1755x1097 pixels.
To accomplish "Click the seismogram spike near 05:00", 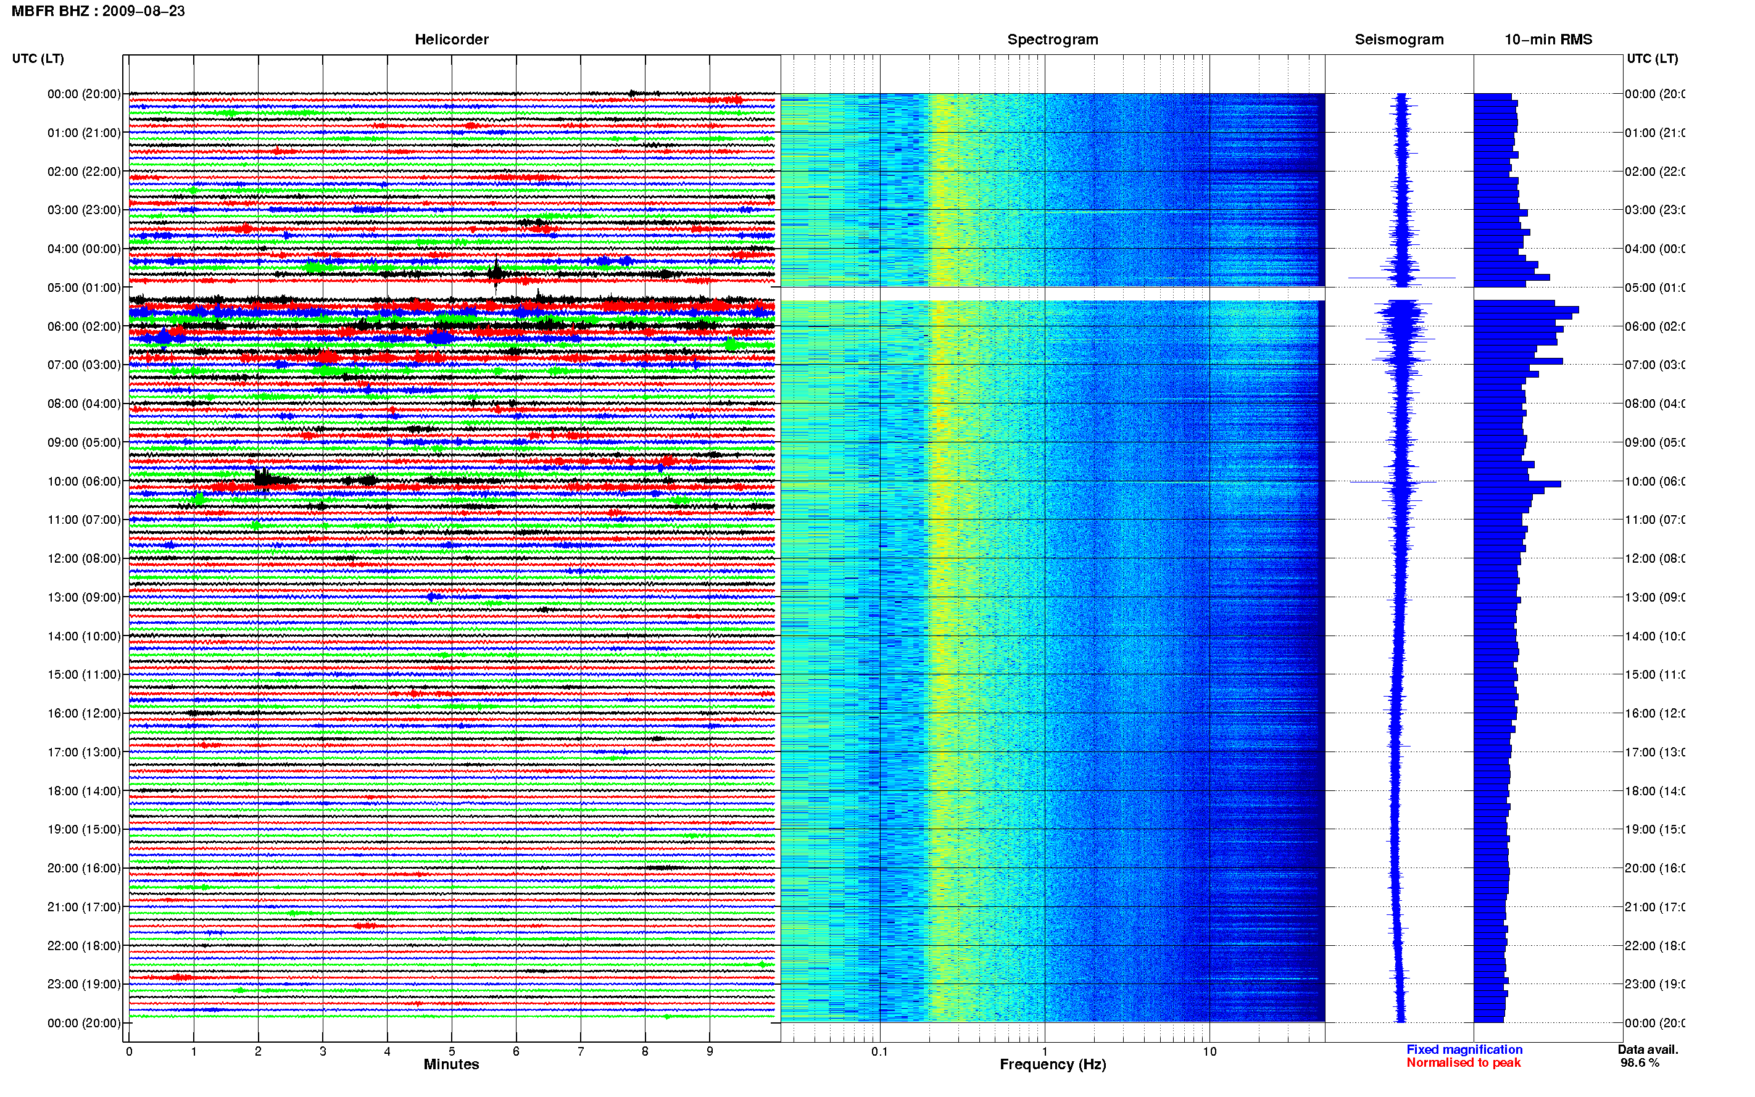I will pos(1401,277).
